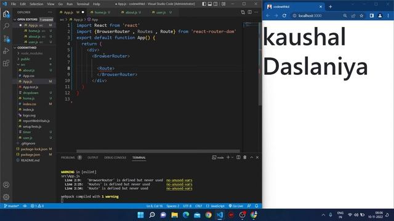Split the terminal panel

[238, 157]
